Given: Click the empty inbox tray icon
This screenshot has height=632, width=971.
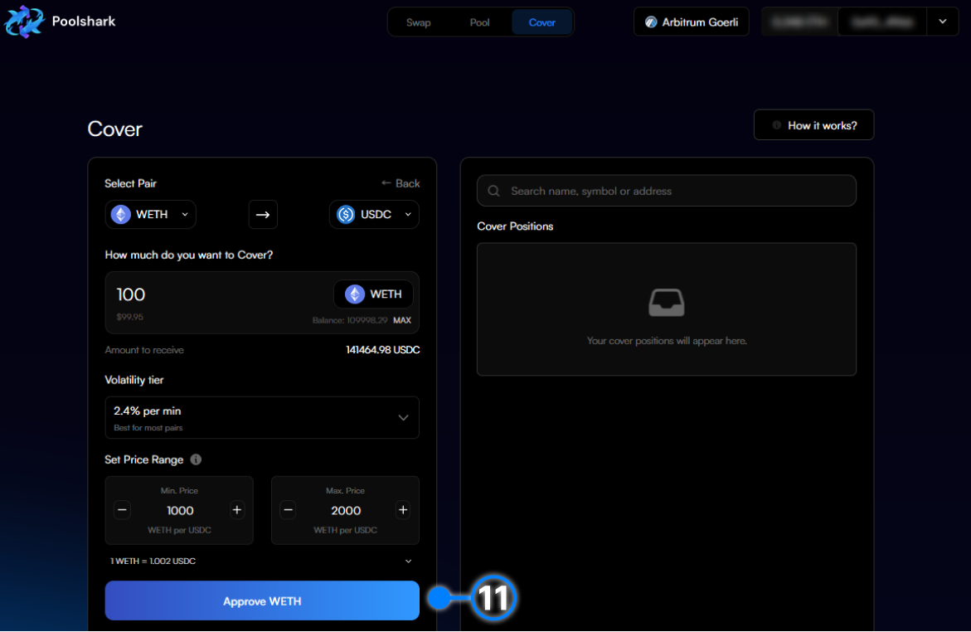Looking at the screenshot, I should click(x=666, y=303).
